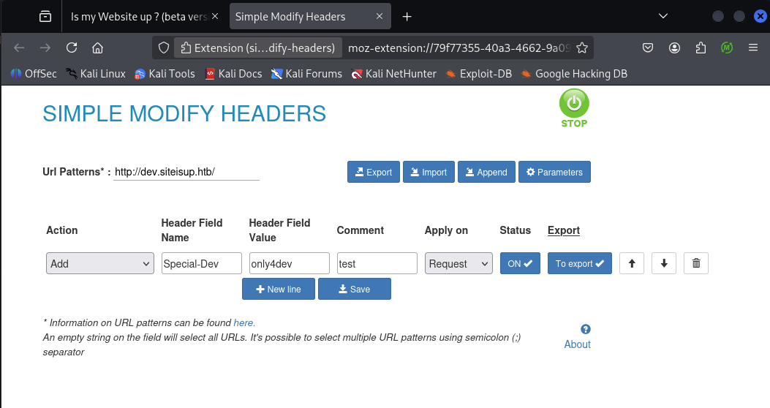Click the Save button
Image resolution: width=770 pixels, height=408 pixels.
pyautogui.click(x=354, y=289)
